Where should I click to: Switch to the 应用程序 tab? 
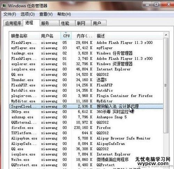[x=13, y=23]
